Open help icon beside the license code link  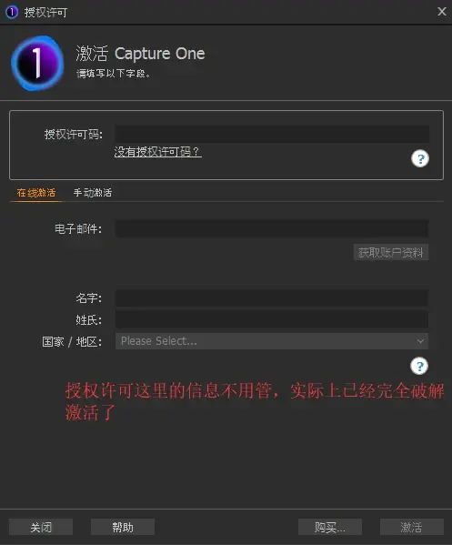point(420,159)
